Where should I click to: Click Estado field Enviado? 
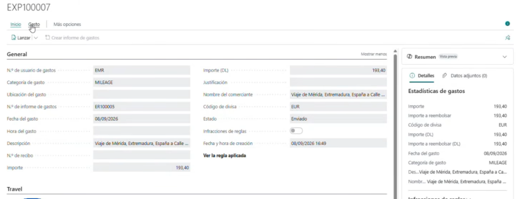pos(338,119)
